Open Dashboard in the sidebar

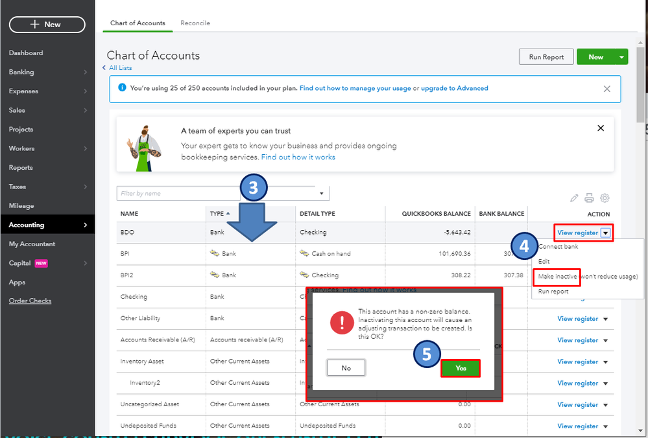coord(26,53)
